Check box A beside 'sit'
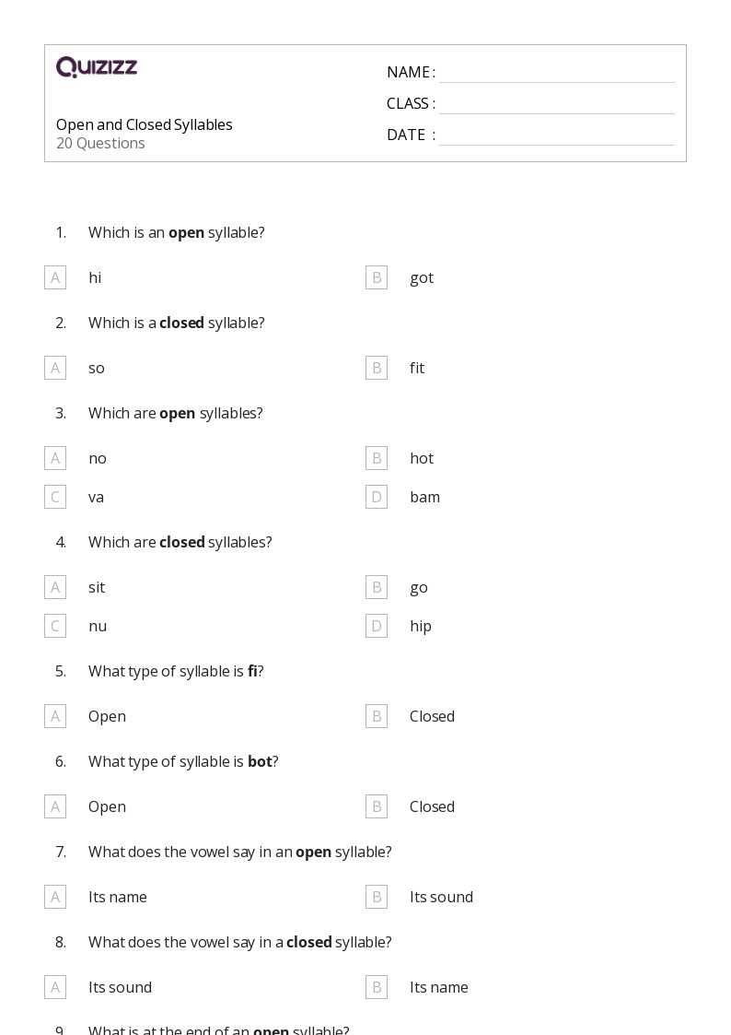The width and height of the screenshot is (731, 1035). pyautogui.click(x=55, y=587)
